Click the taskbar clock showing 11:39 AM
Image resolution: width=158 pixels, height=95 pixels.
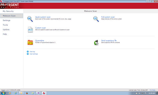152,93
